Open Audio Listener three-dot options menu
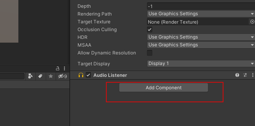 click(x=253, y=75)
